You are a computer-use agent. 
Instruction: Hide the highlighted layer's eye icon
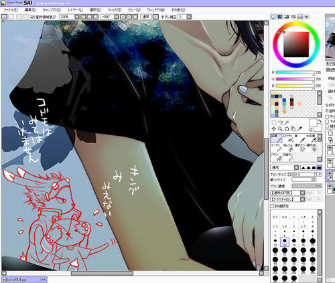(x=330, y=173)
